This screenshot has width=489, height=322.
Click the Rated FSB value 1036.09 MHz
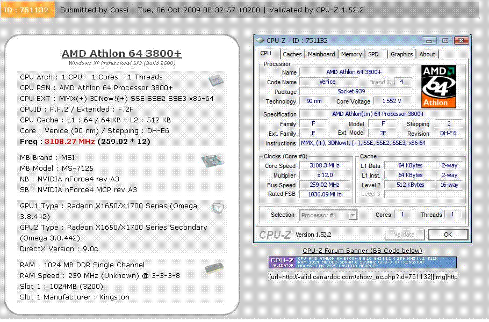click(x=325, y=194)
